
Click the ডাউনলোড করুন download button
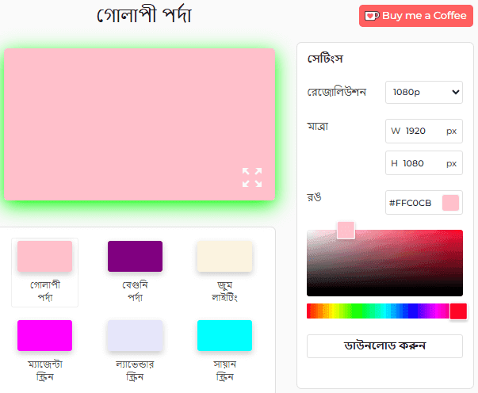click(384, 346)
